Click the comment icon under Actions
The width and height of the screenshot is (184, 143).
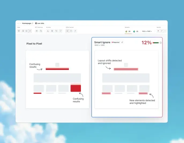pyautogui.click(x=61, y=31)
